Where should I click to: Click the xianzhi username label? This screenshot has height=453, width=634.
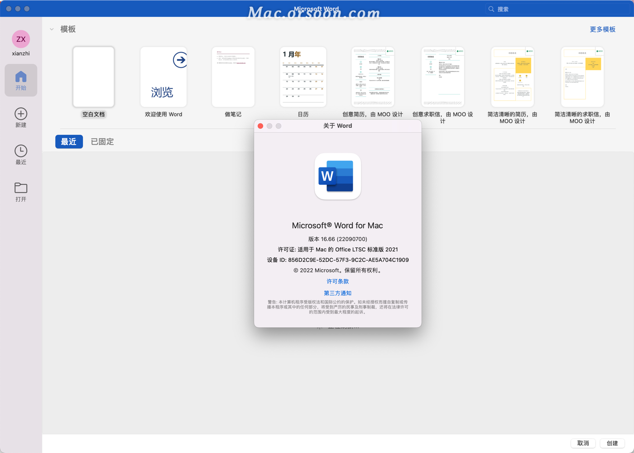pos(21,53)
